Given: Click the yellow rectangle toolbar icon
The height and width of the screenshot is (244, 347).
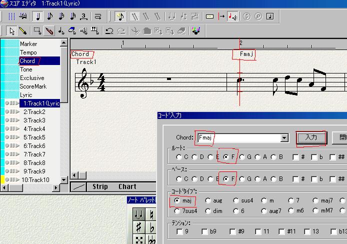Looking at the screenshot, I should tap(209, 16).
